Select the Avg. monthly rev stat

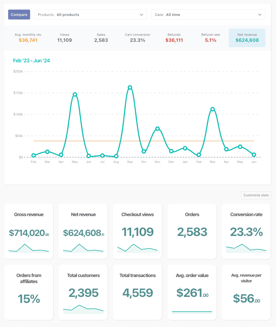[x=28, y=38]
